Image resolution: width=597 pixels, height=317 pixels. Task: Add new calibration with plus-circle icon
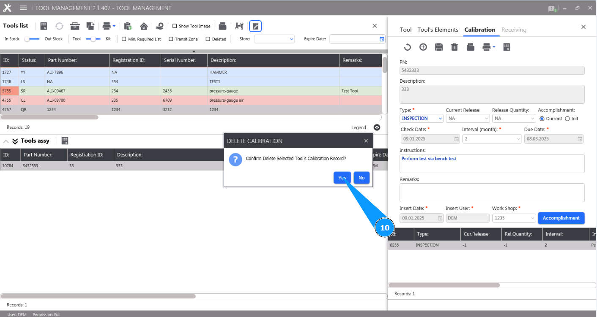click(x=423, y=47)
